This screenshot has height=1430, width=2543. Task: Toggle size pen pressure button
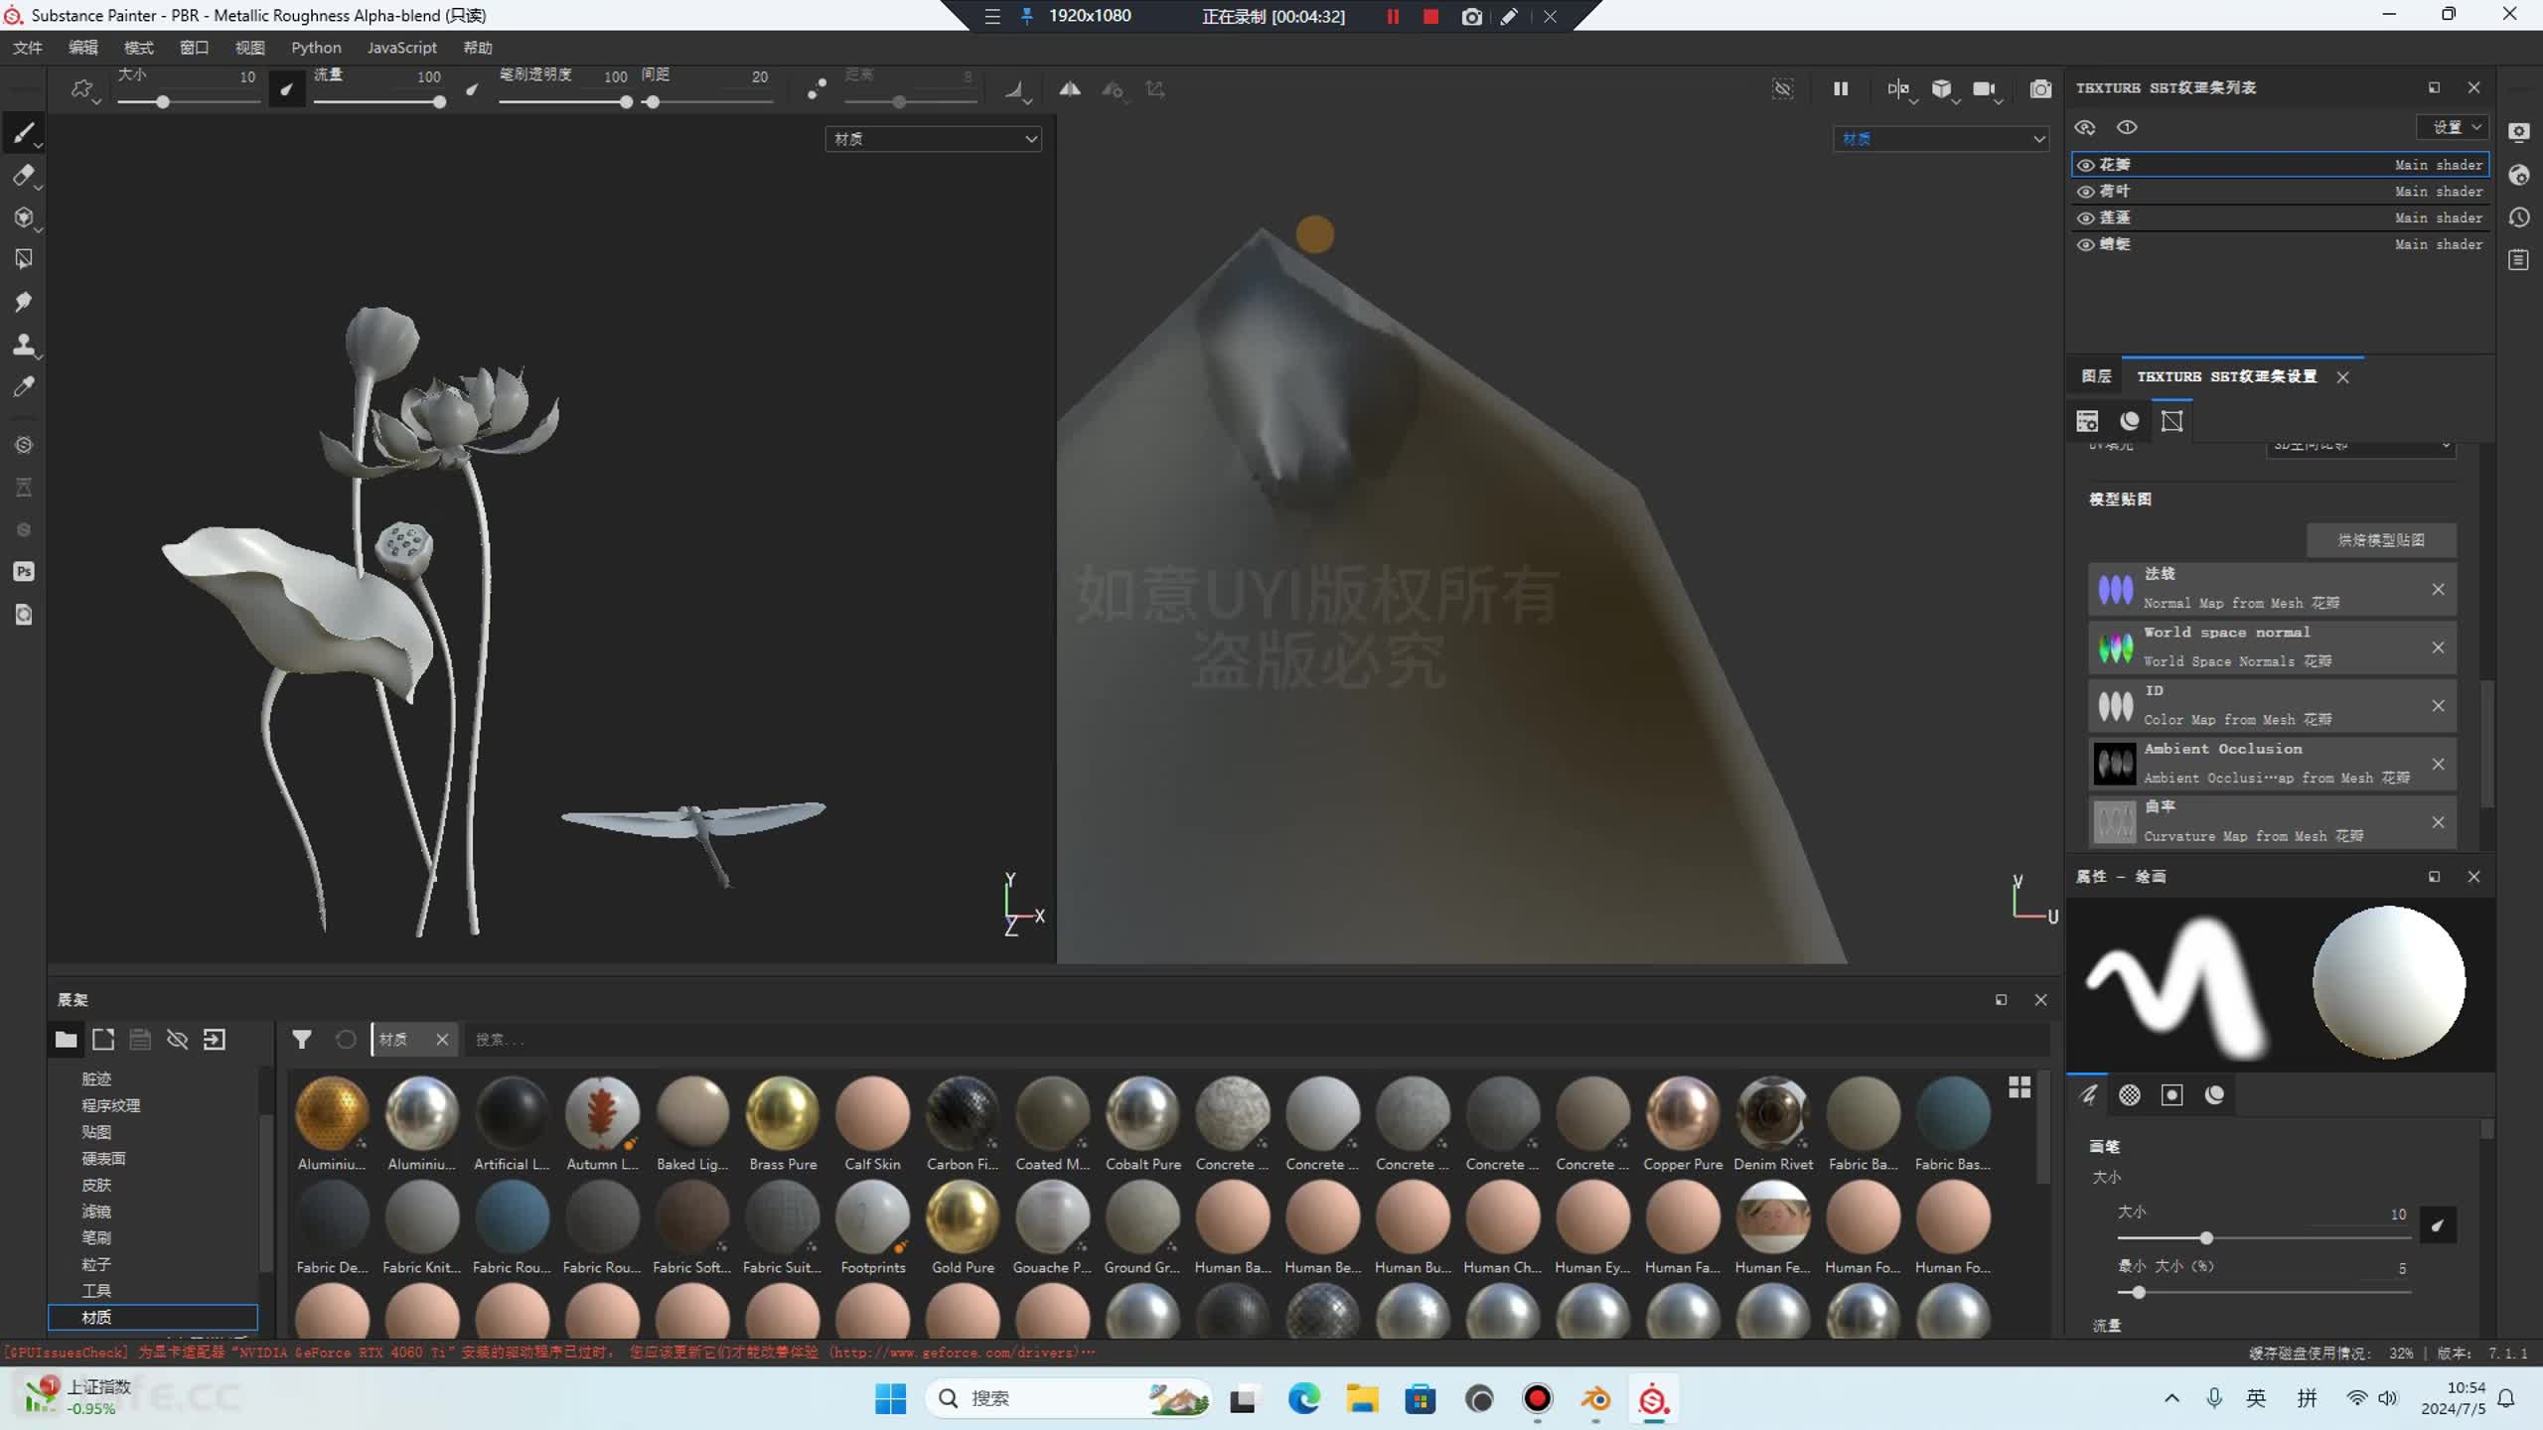click(287, 90)
